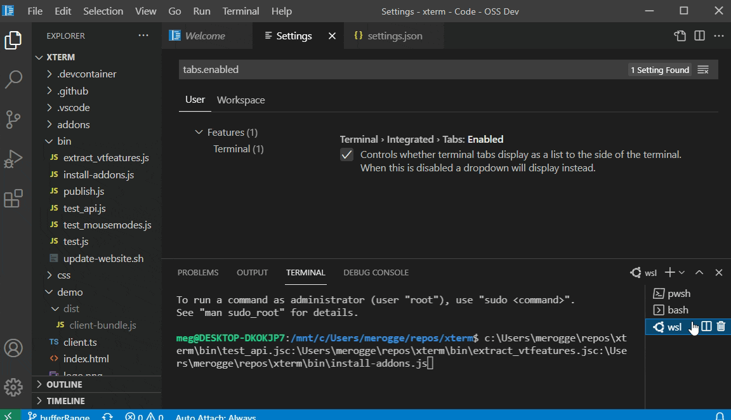The width and height of the screenshot is (731, 420).
Task: Click the new terminal plus icon
Action: click(669, 273)
